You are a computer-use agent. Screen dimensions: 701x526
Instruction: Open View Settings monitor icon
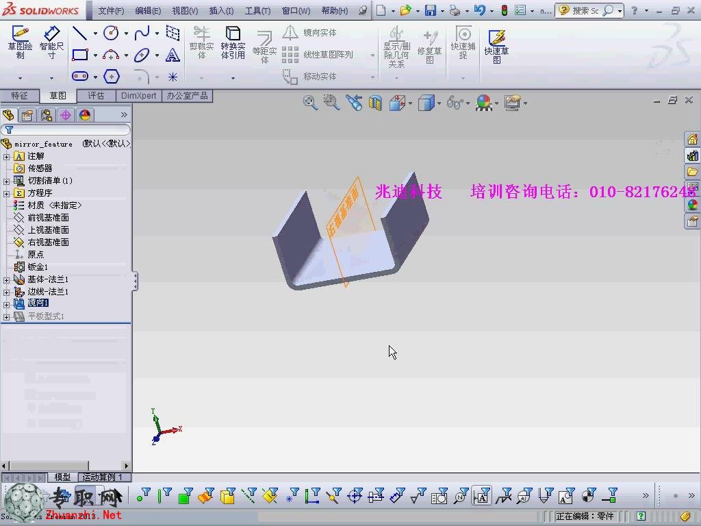(512, 103)
